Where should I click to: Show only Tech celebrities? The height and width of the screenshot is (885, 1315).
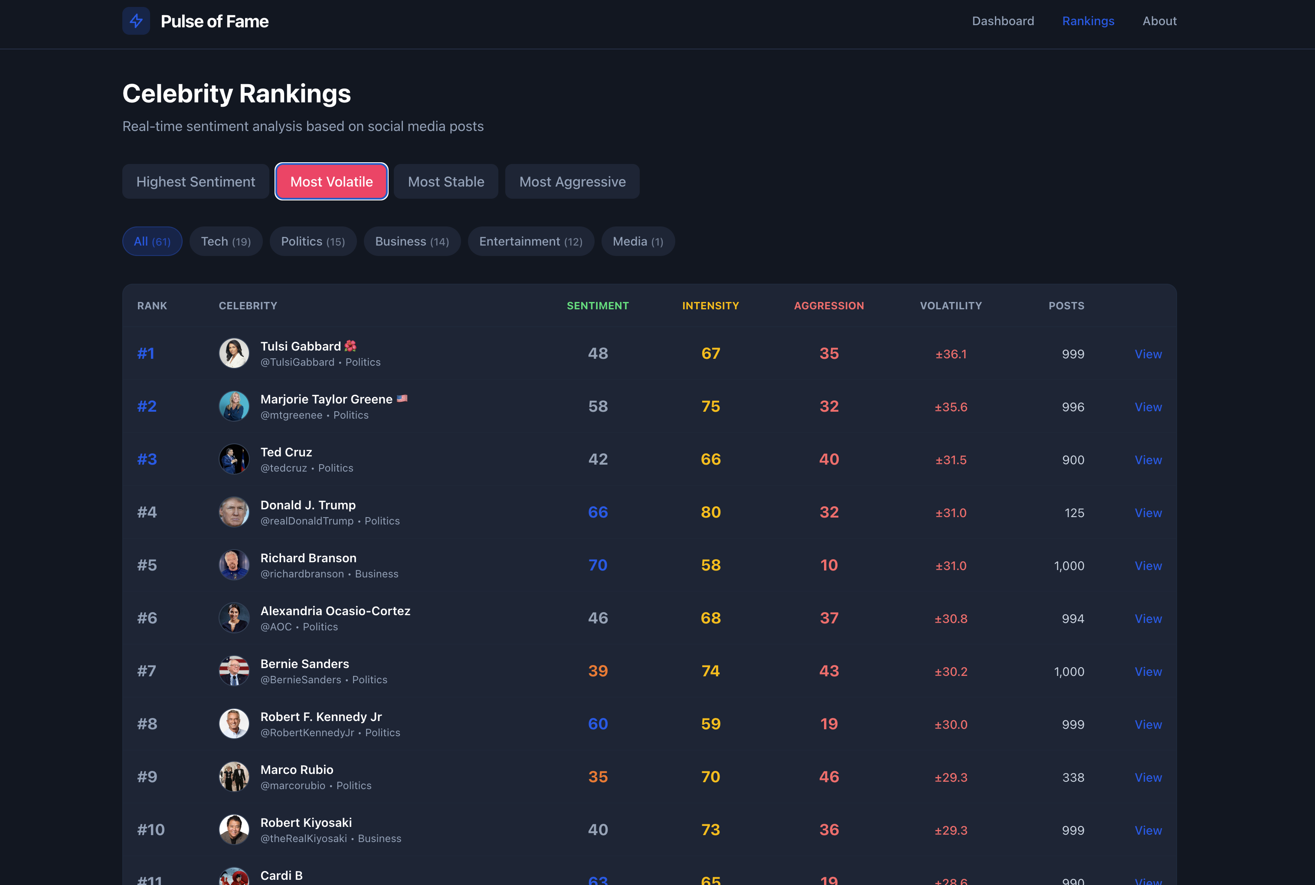click(226, 241)
